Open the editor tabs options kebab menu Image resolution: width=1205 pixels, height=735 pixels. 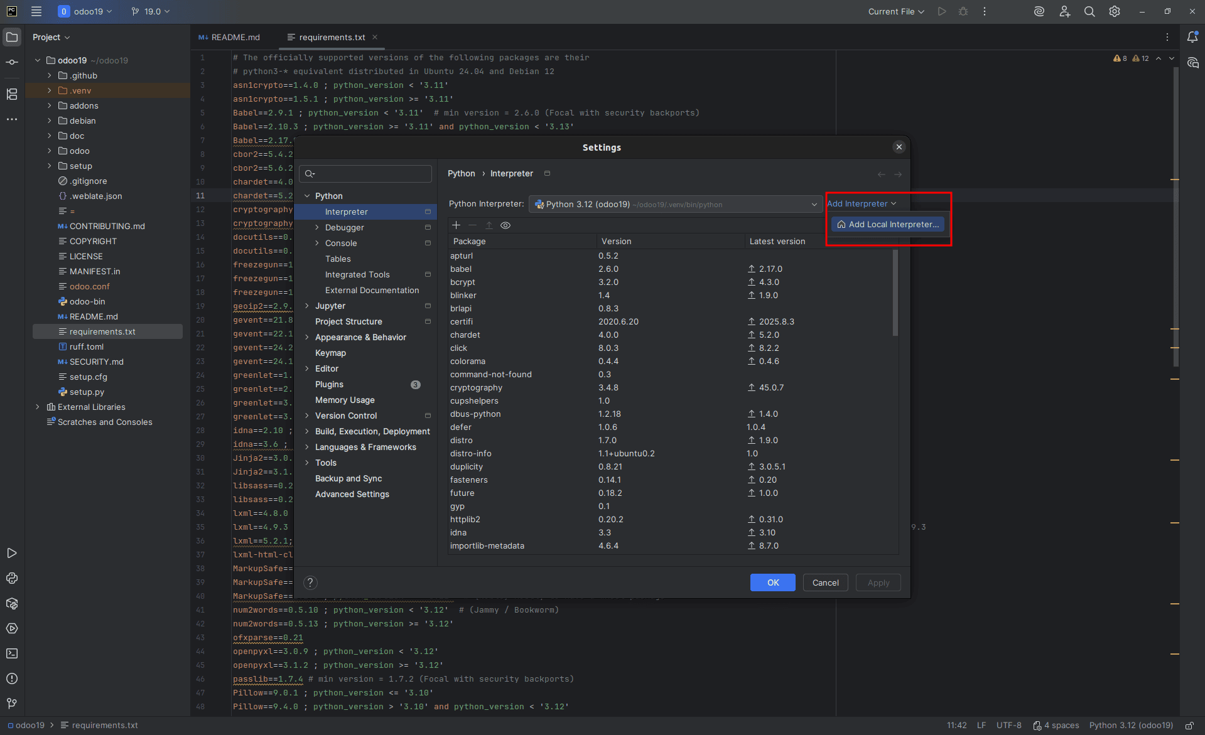pos(1167,37)
